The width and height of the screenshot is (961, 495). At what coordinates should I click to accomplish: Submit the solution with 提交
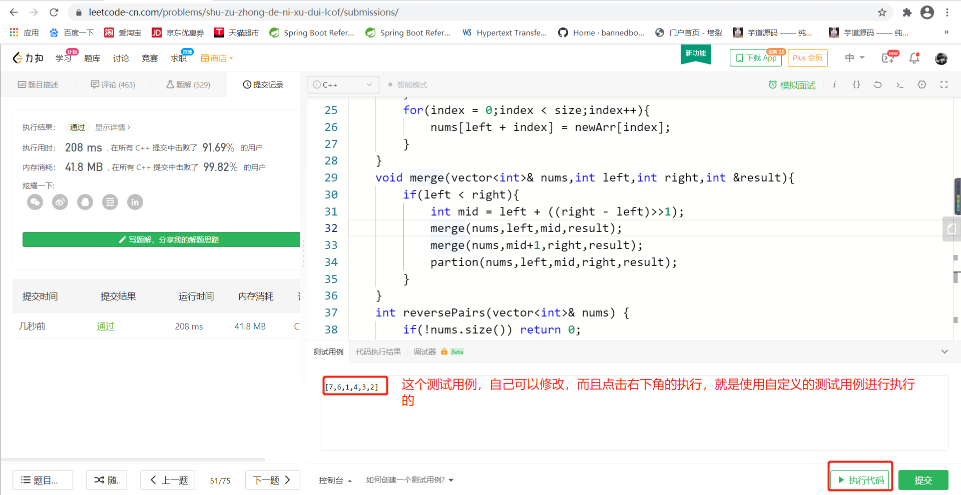pyautogui.click(x=923, y=480)
